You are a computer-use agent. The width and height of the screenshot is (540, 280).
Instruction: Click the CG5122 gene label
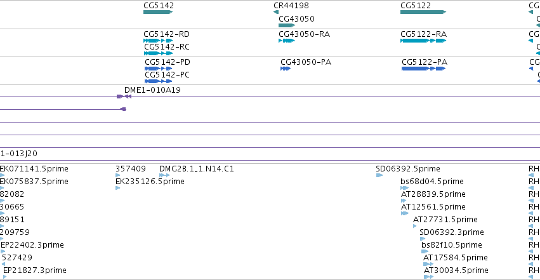(x=416, y=6)
